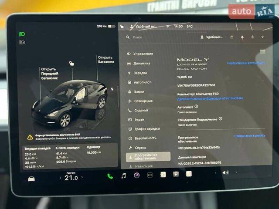Decrease temperature with the left arrow

[x=60, y=178]
